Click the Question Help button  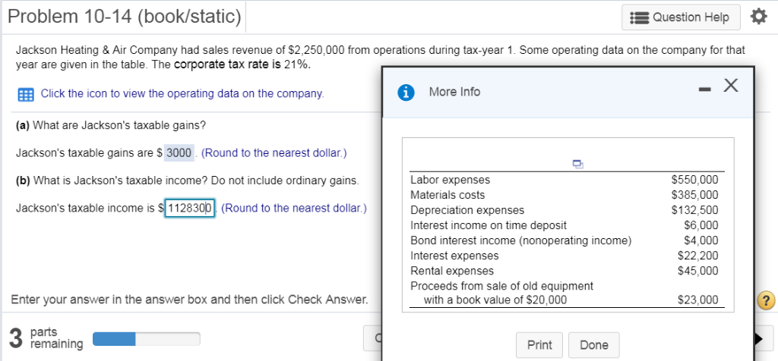coord(682,17)
